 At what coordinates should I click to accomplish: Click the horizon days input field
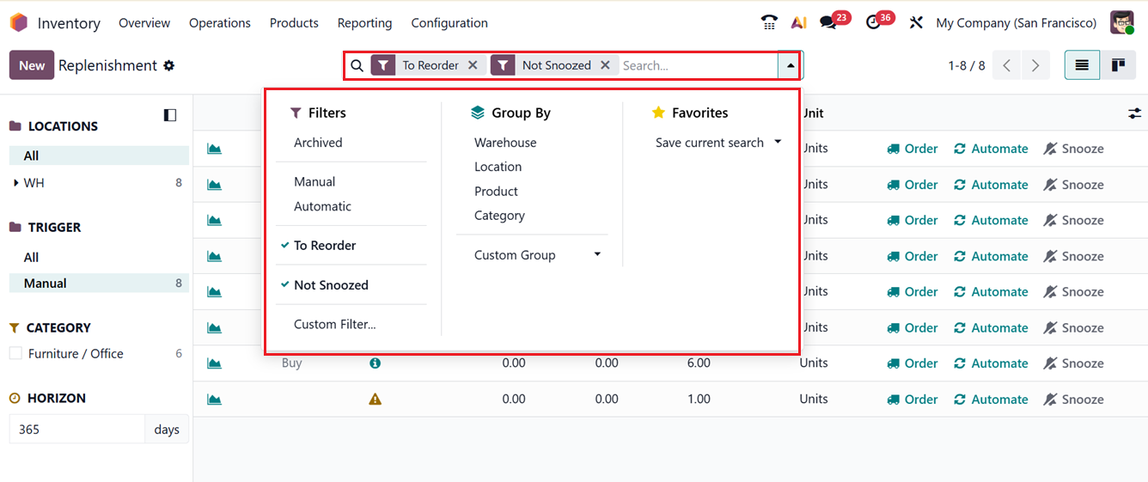[x=77, y=430]
